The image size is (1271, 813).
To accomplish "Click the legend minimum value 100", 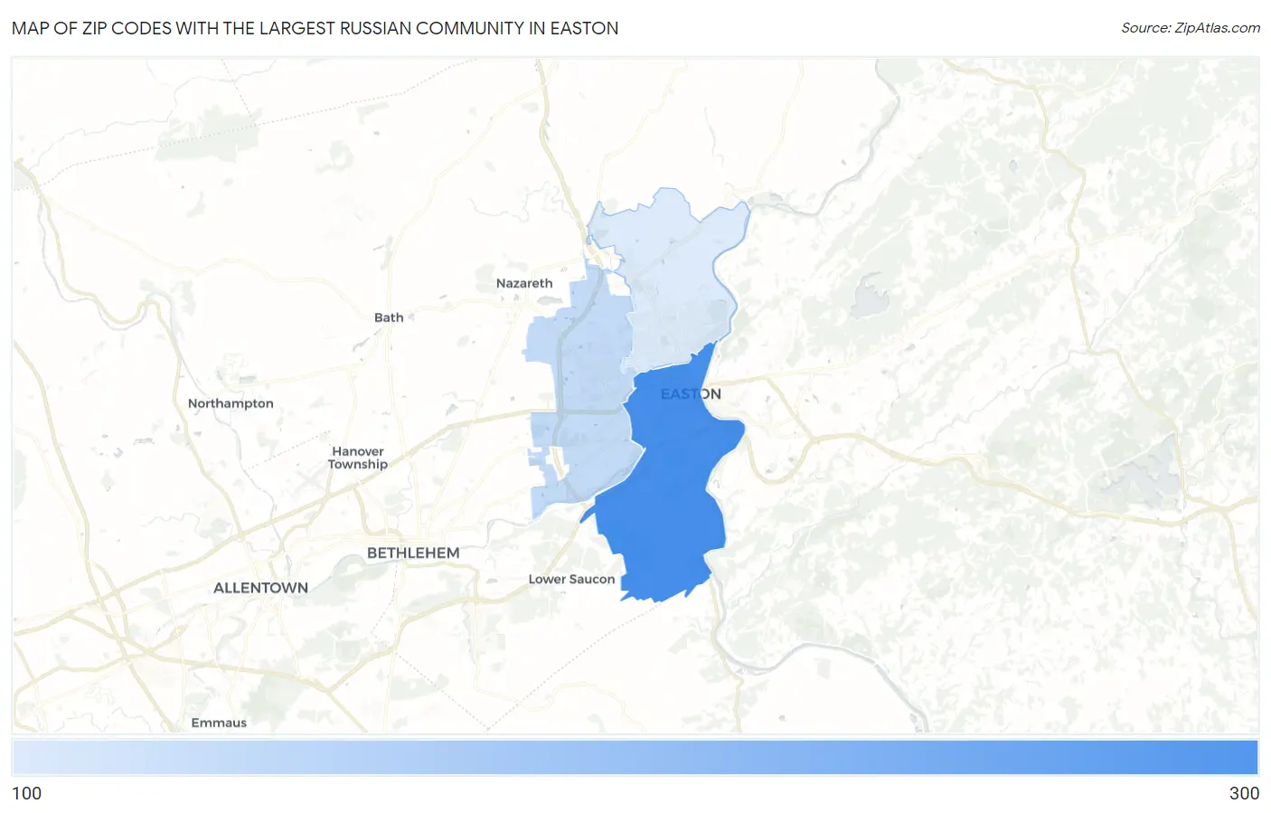I will pos(26,793).
